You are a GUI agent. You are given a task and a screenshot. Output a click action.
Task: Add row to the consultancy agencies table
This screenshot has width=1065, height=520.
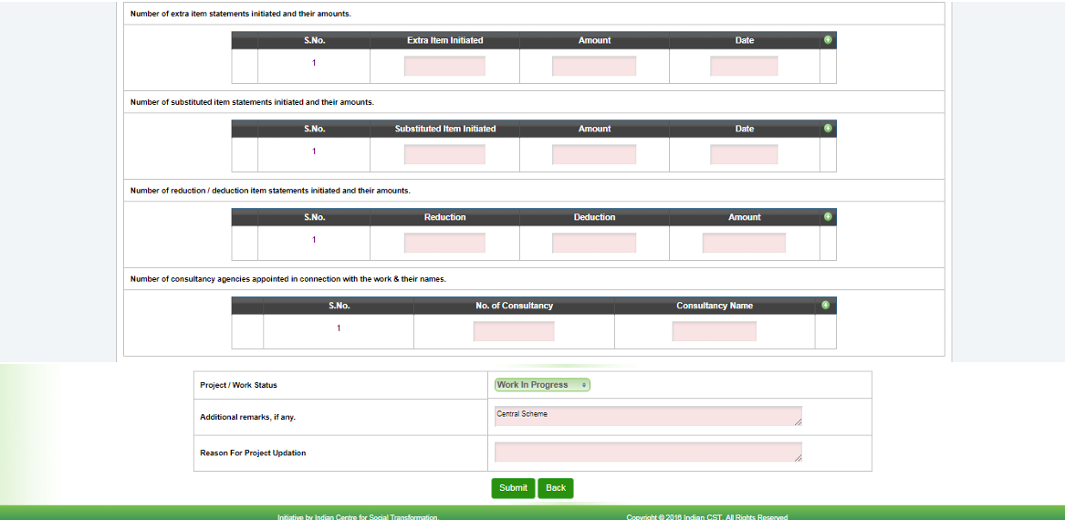tap(825, 306)
